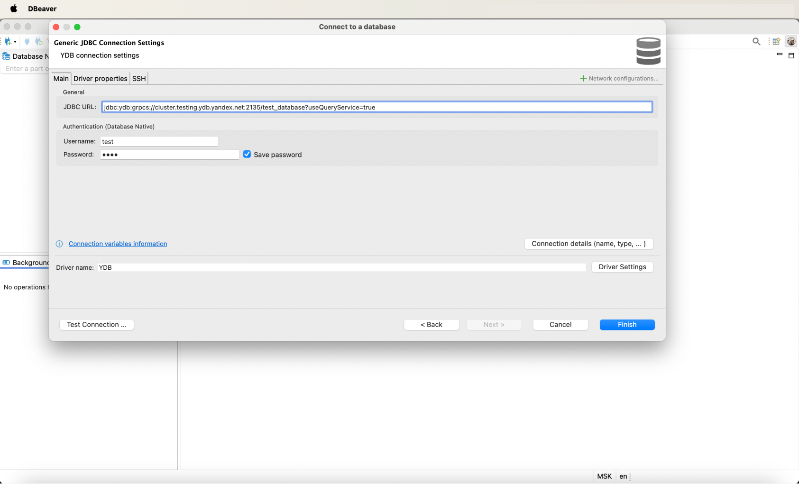The image size is (799, 484).
Task: Switch to the Driver properties tab
Action: [x=101, y=79]
